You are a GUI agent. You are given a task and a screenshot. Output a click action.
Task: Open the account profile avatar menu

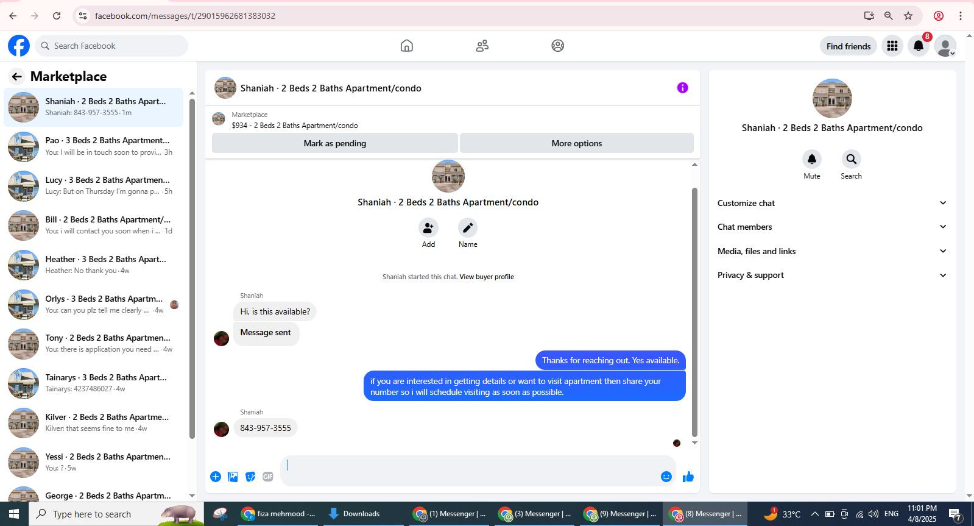pos(945,46)
